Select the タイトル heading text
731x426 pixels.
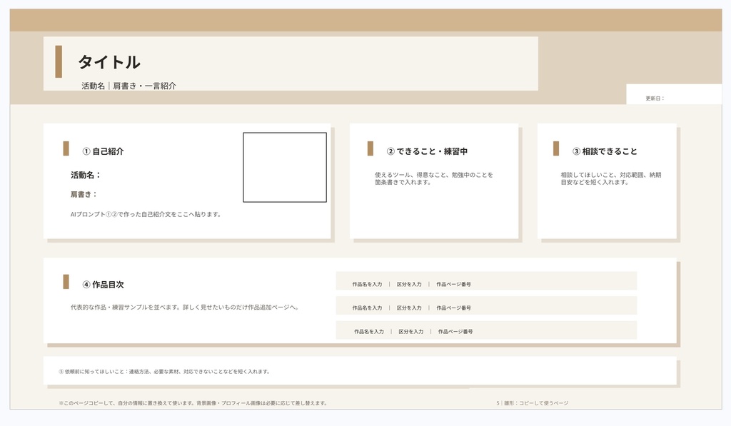pos(109,62)
